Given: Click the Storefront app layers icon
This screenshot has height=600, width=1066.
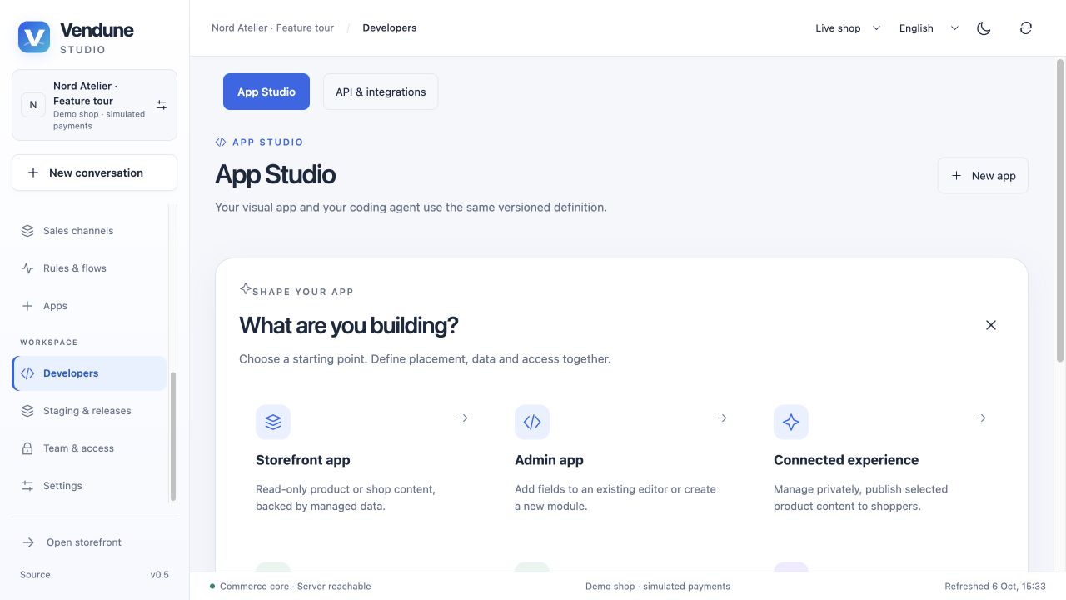Looking at the screenshot, I should tap(273, 422).
